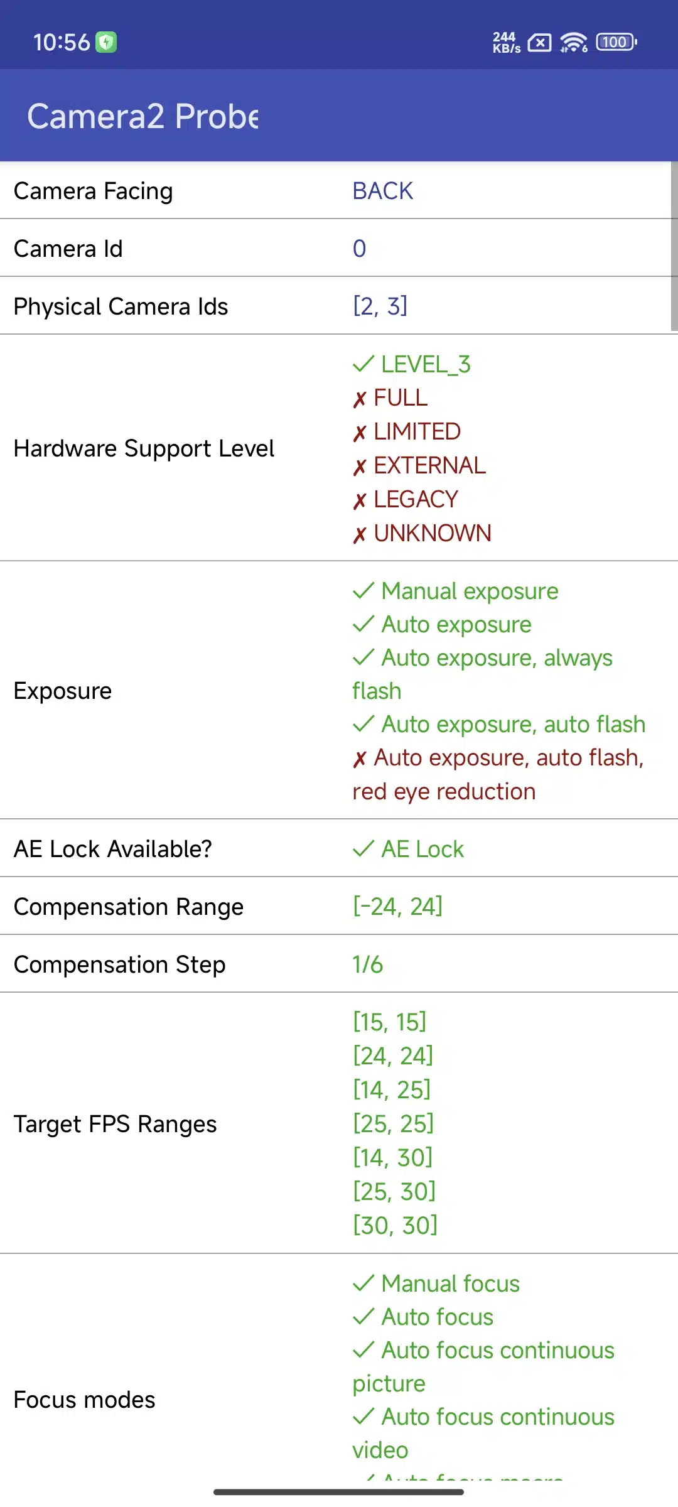
Task: Select the Camera Facing BACK value
Action: [x=383, y=191]
